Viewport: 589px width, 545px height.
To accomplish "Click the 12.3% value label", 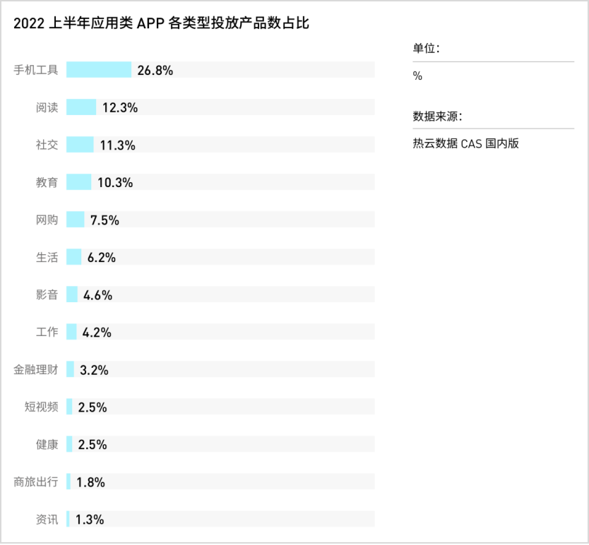I will [x=120, y=108].
